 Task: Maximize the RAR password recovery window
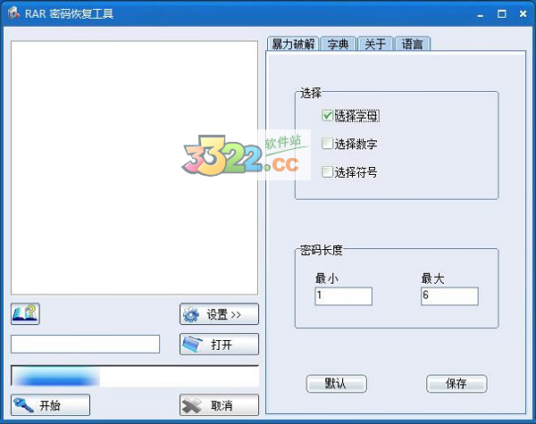(501, 14)
